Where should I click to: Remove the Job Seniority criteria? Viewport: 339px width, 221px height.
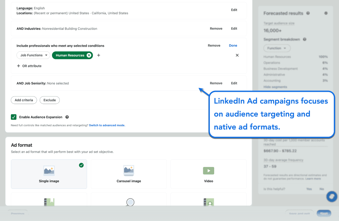[x=216, y=83]
